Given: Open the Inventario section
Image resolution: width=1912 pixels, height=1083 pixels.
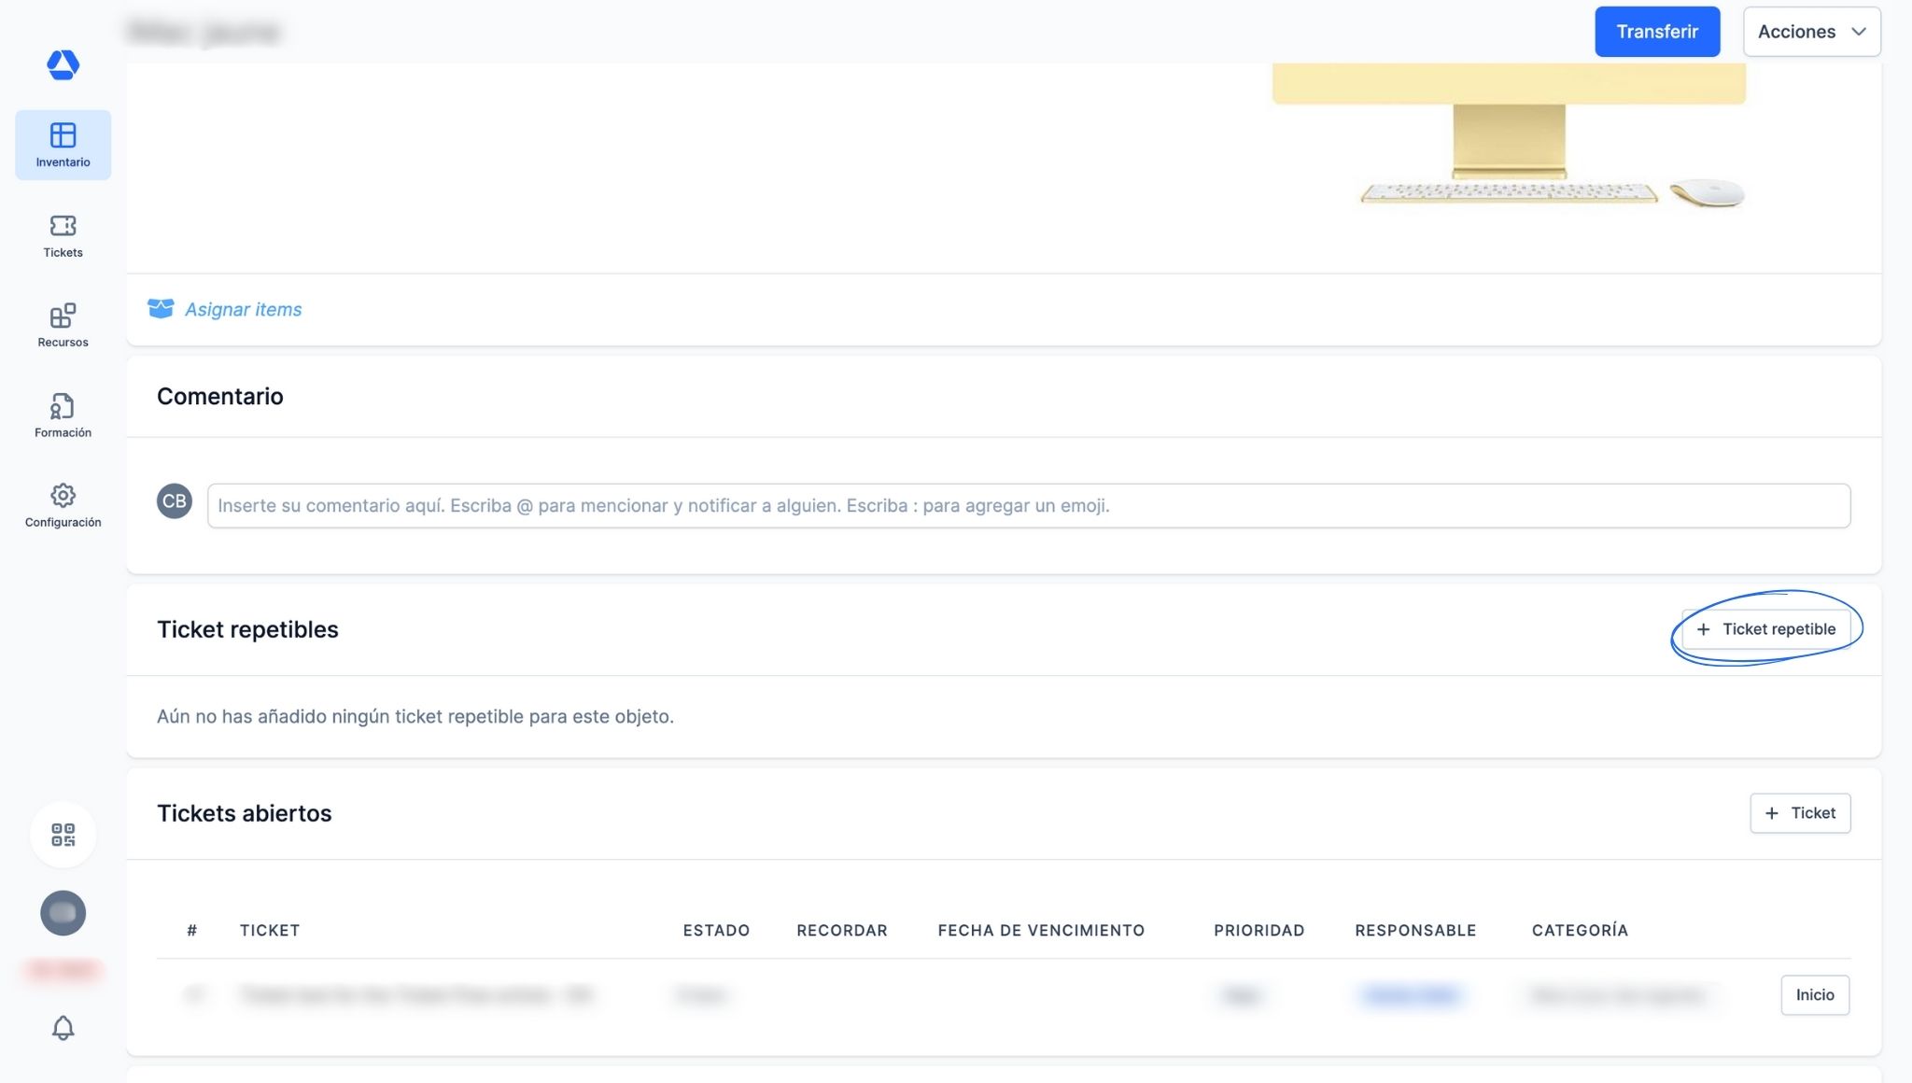Looking at the screenshot, I should click(63, 145).
